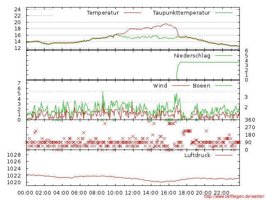Click the green Boeen legend line
266x200 pixels.
(224, 85)
